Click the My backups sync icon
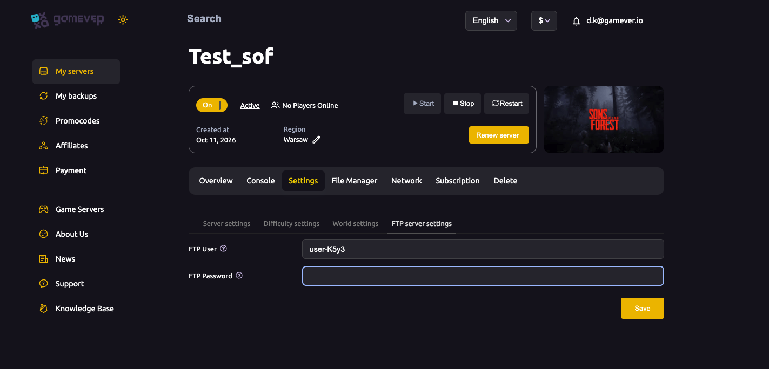The image size is (769, 369). point(44,96)
